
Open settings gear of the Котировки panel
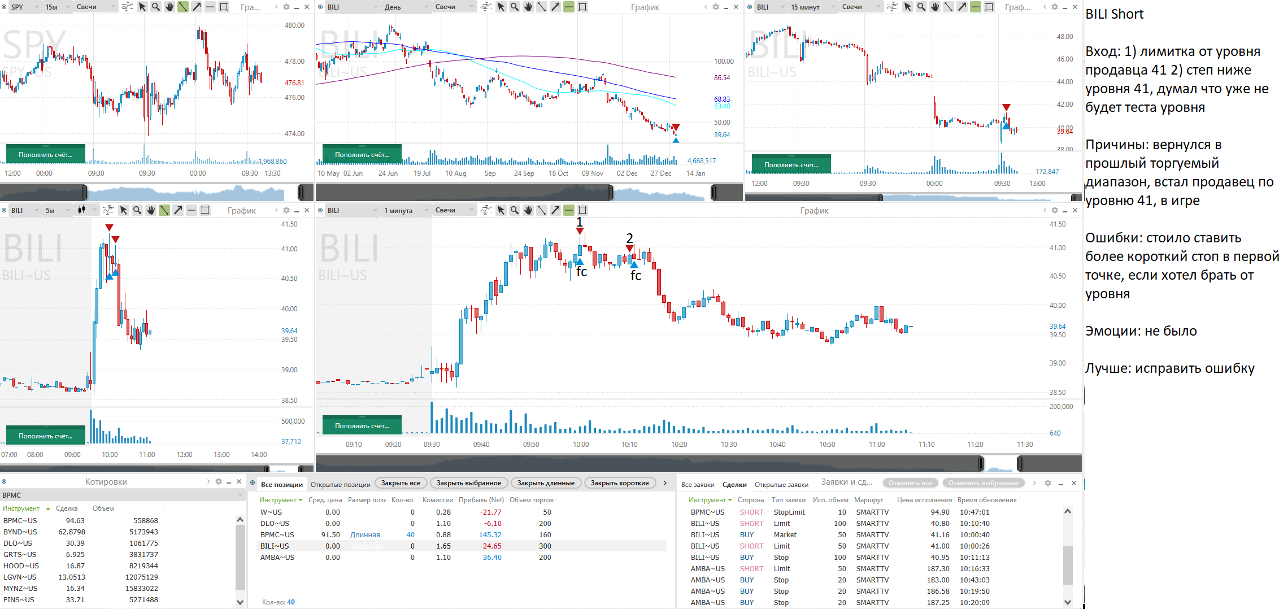tap(219, 482)
